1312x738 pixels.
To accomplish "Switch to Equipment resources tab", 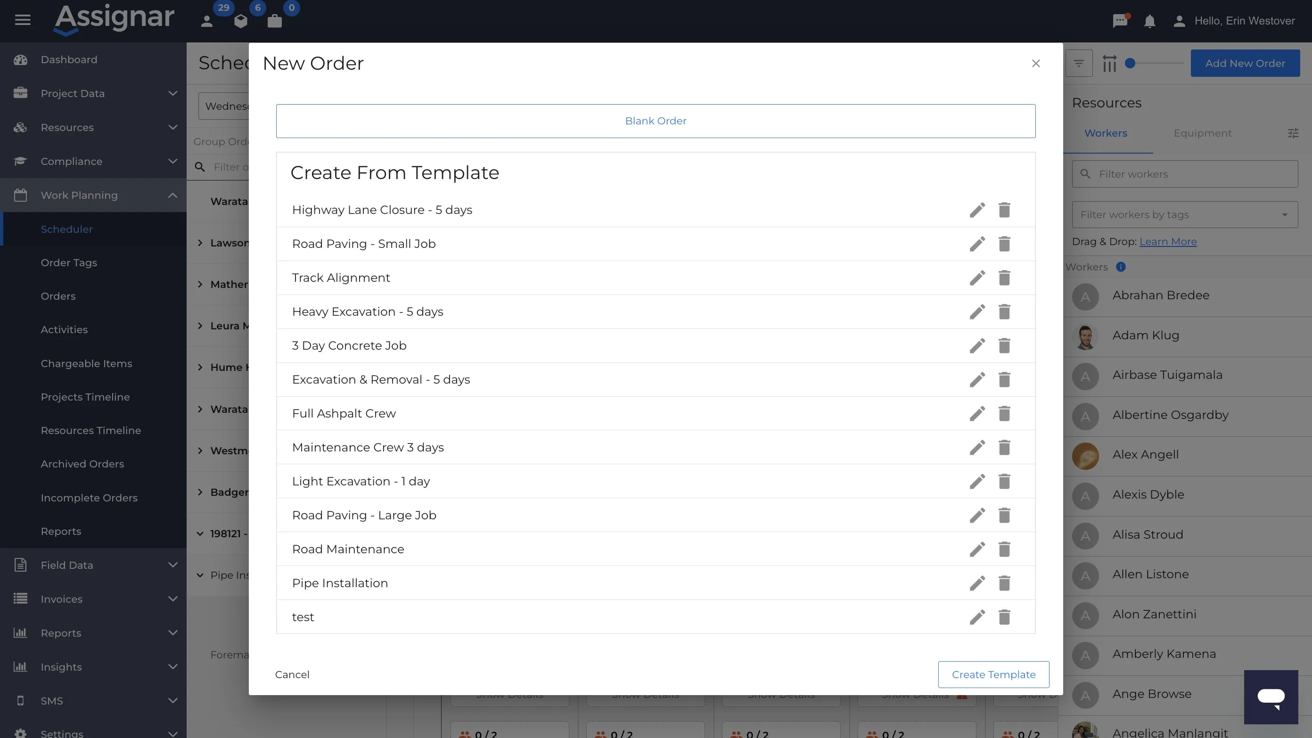I will 1203,133.
